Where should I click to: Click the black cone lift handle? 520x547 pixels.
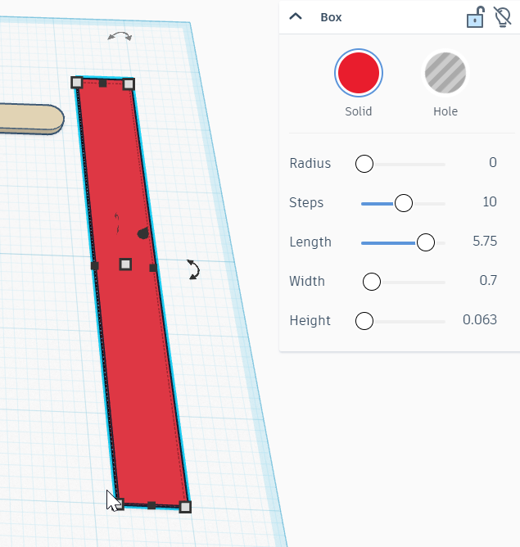point(144,233)
